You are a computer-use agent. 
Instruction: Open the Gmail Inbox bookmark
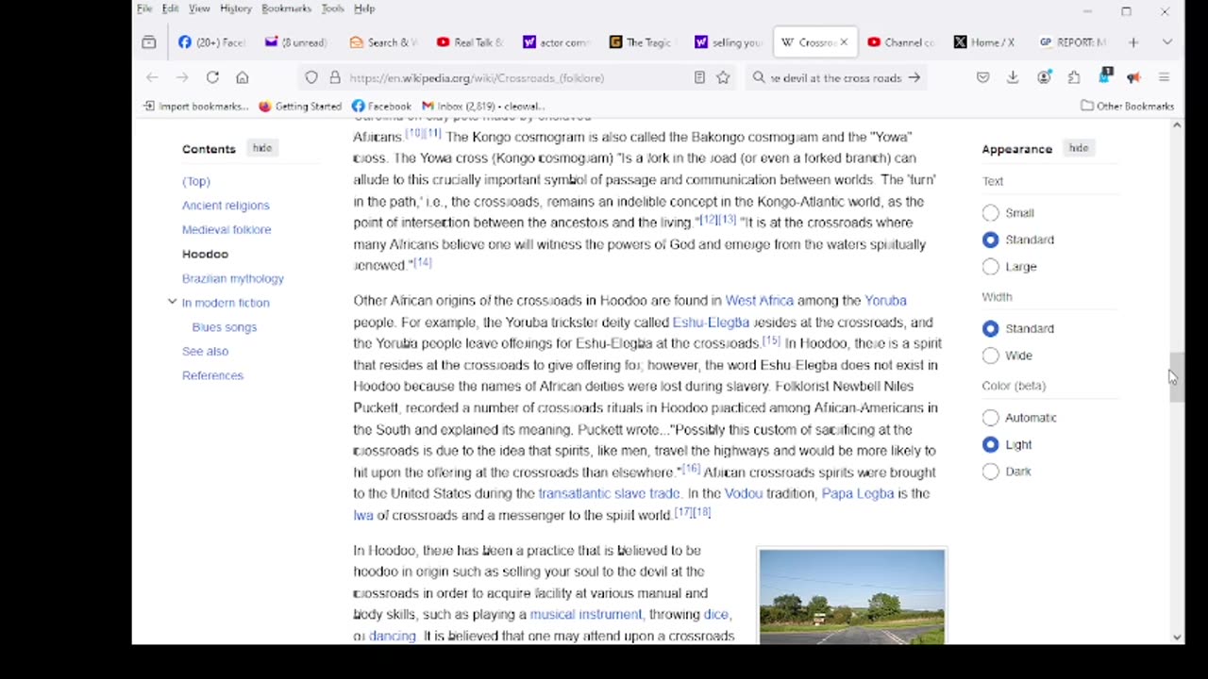click(483, 107)
